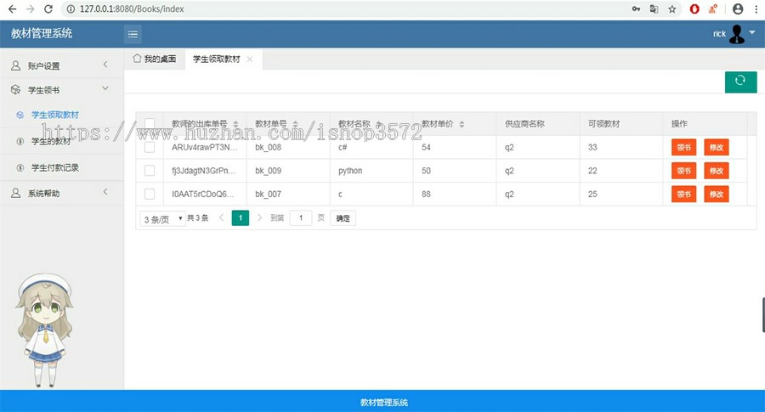This screenshot has width=765, height=412.
Task: Click 领书 for the python row
Action: pos(683,171)
